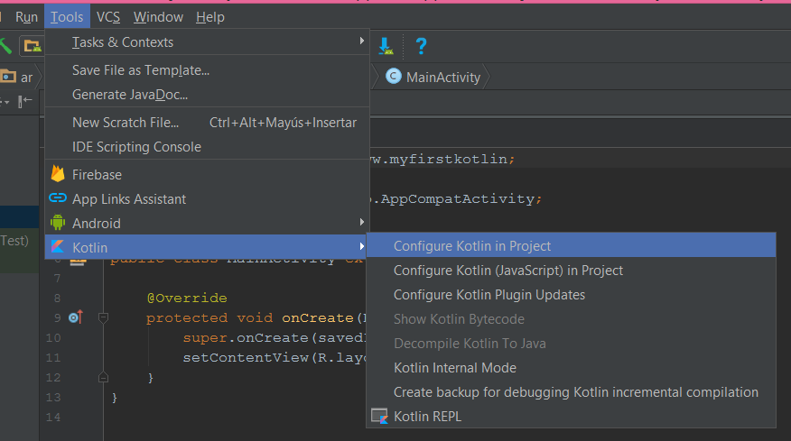Expand the Android submenu
This screenshot has height=441, width=791.
[208, 224]
